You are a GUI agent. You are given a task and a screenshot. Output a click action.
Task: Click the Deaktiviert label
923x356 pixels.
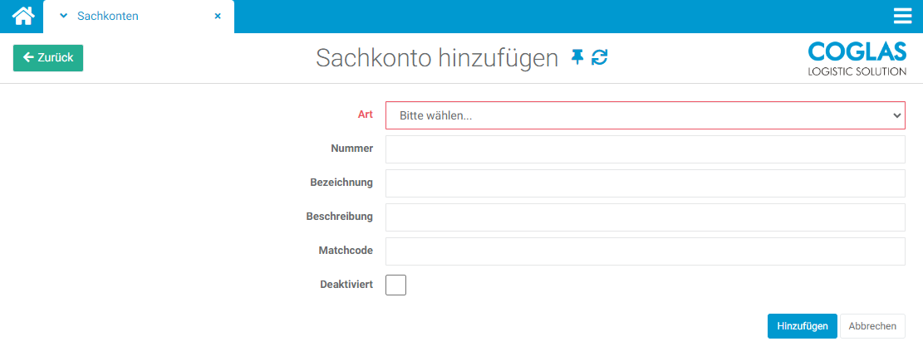point(346,285)
